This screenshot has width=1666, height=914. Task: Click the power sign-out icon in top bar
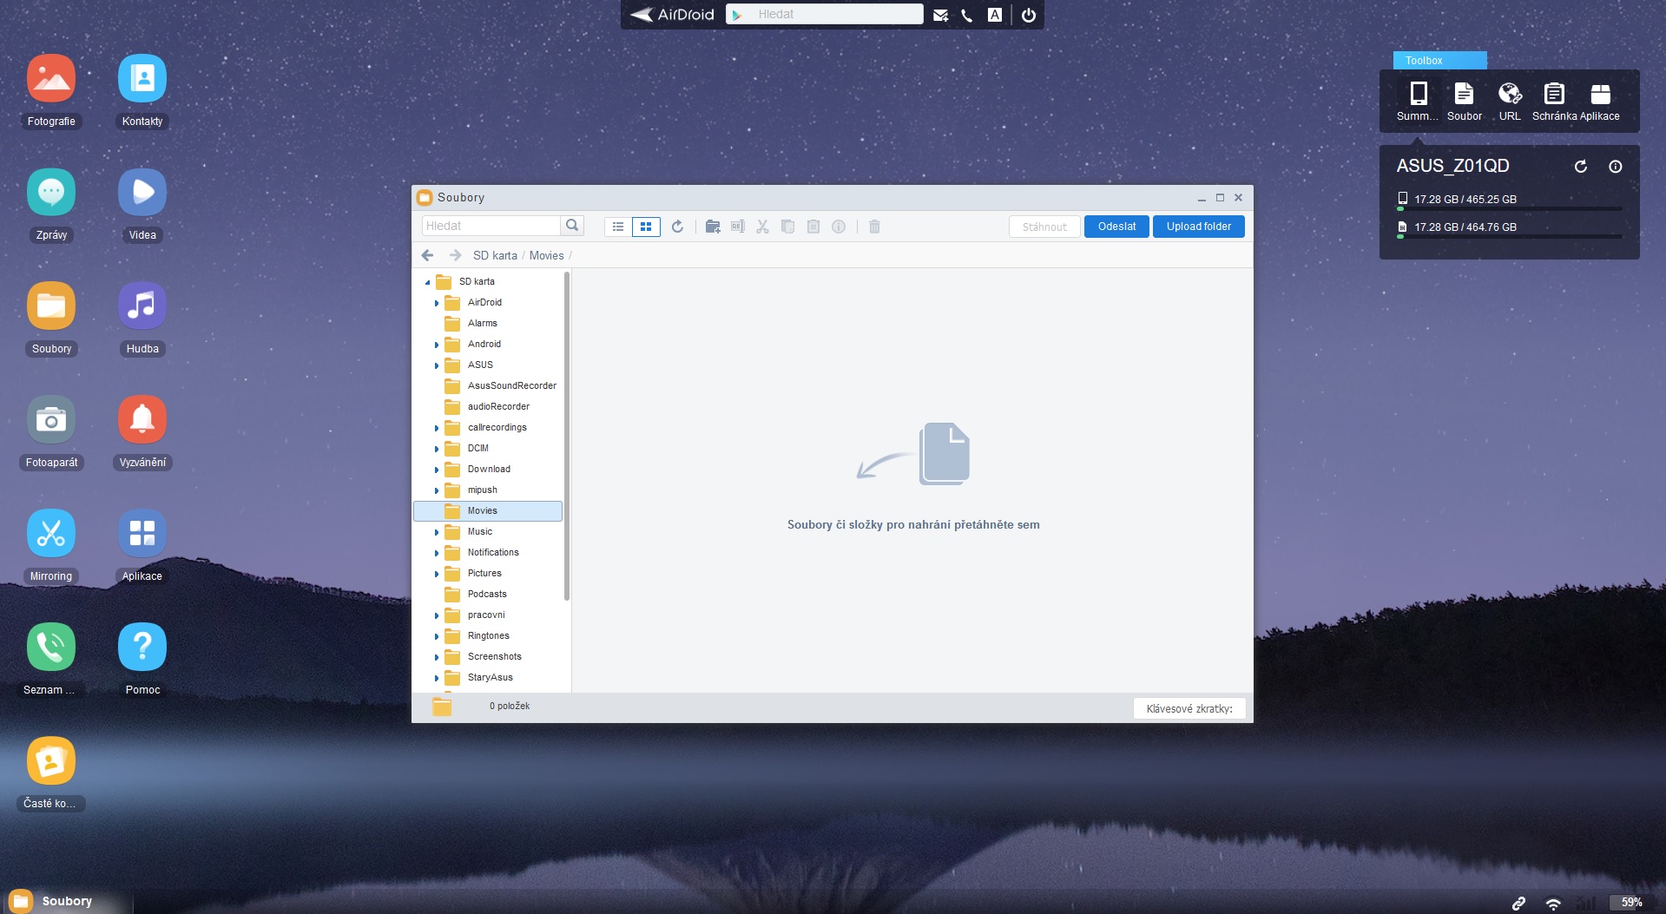[1029, 15]
